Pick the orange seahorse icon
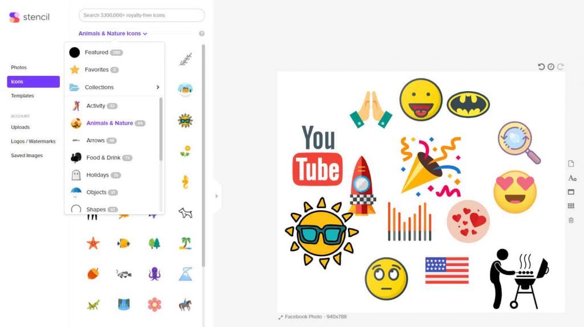 pyautogui.click(x=185, y=182)
